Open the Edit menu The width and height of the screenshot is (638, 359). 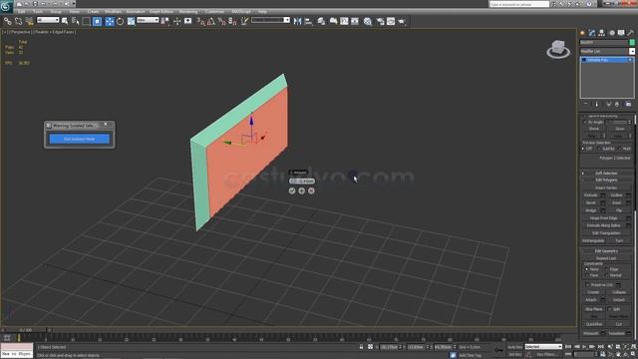[x=22, y=12]
